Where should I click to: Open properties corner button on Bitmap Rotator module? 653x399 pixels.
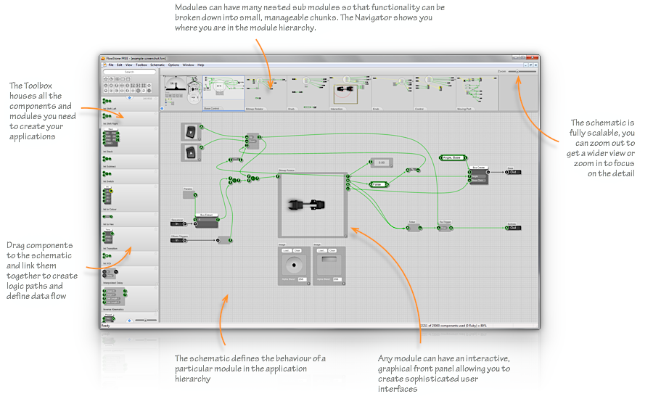coord(345,236)
